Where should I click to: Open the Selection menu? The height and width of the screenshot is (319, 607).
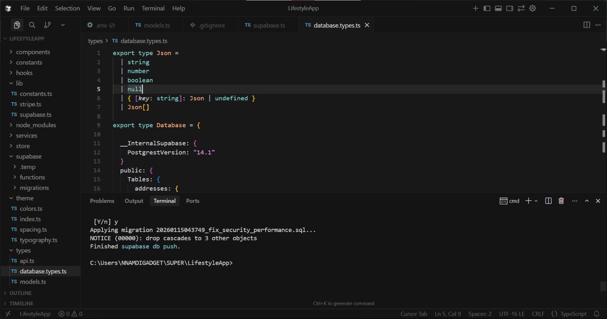coord(67,8)
